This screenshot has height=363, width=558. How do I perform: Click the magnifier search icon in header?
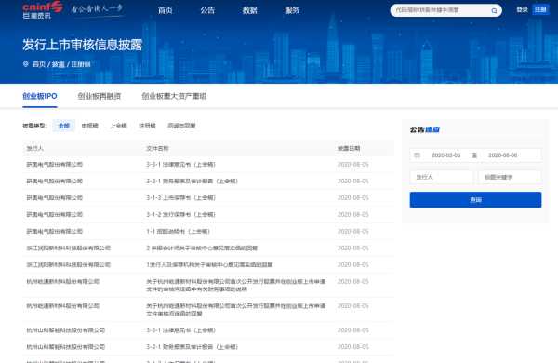point(494,10)
